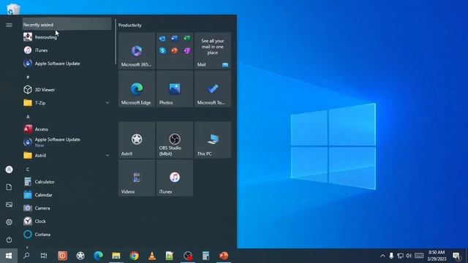Click the C letter header
Viewport: 468px width, 263px height.
tap(28, 169)
